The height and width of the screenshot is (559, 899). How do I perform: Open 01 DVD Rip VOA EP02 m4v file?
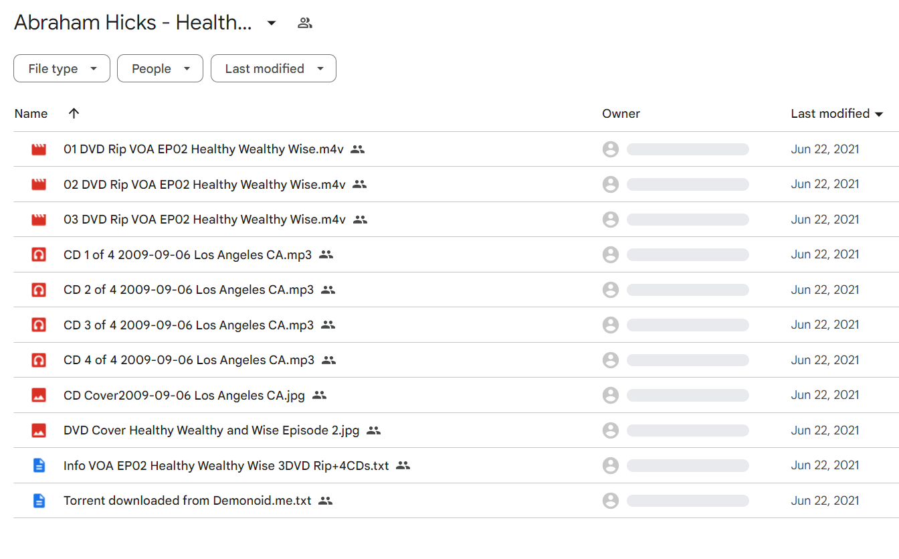[203, 149]
